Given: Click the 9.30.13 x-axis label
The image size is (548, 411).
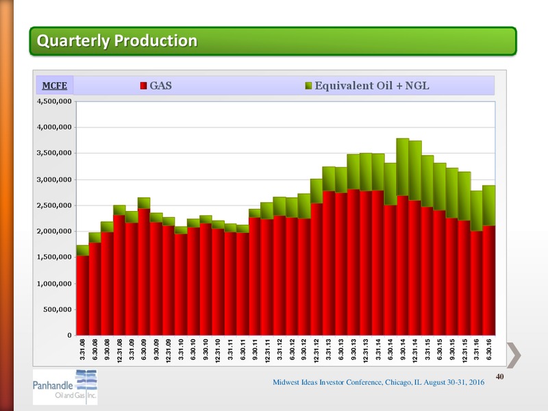Looking at the screenshot, I should click(x=353, y=349).
